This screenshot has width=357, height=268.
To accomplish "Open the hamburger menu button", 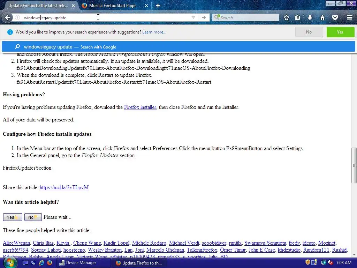I will [x=349, y=17].
